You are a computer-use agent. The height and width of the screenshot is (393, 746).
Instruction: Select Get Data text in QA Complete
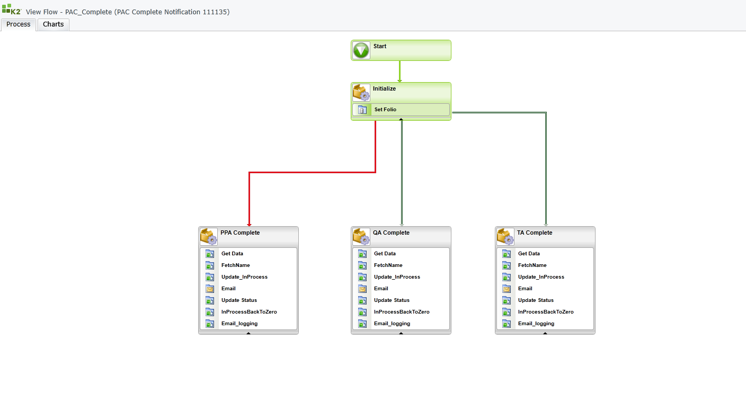pyautogui.click(x=385, y=254)
